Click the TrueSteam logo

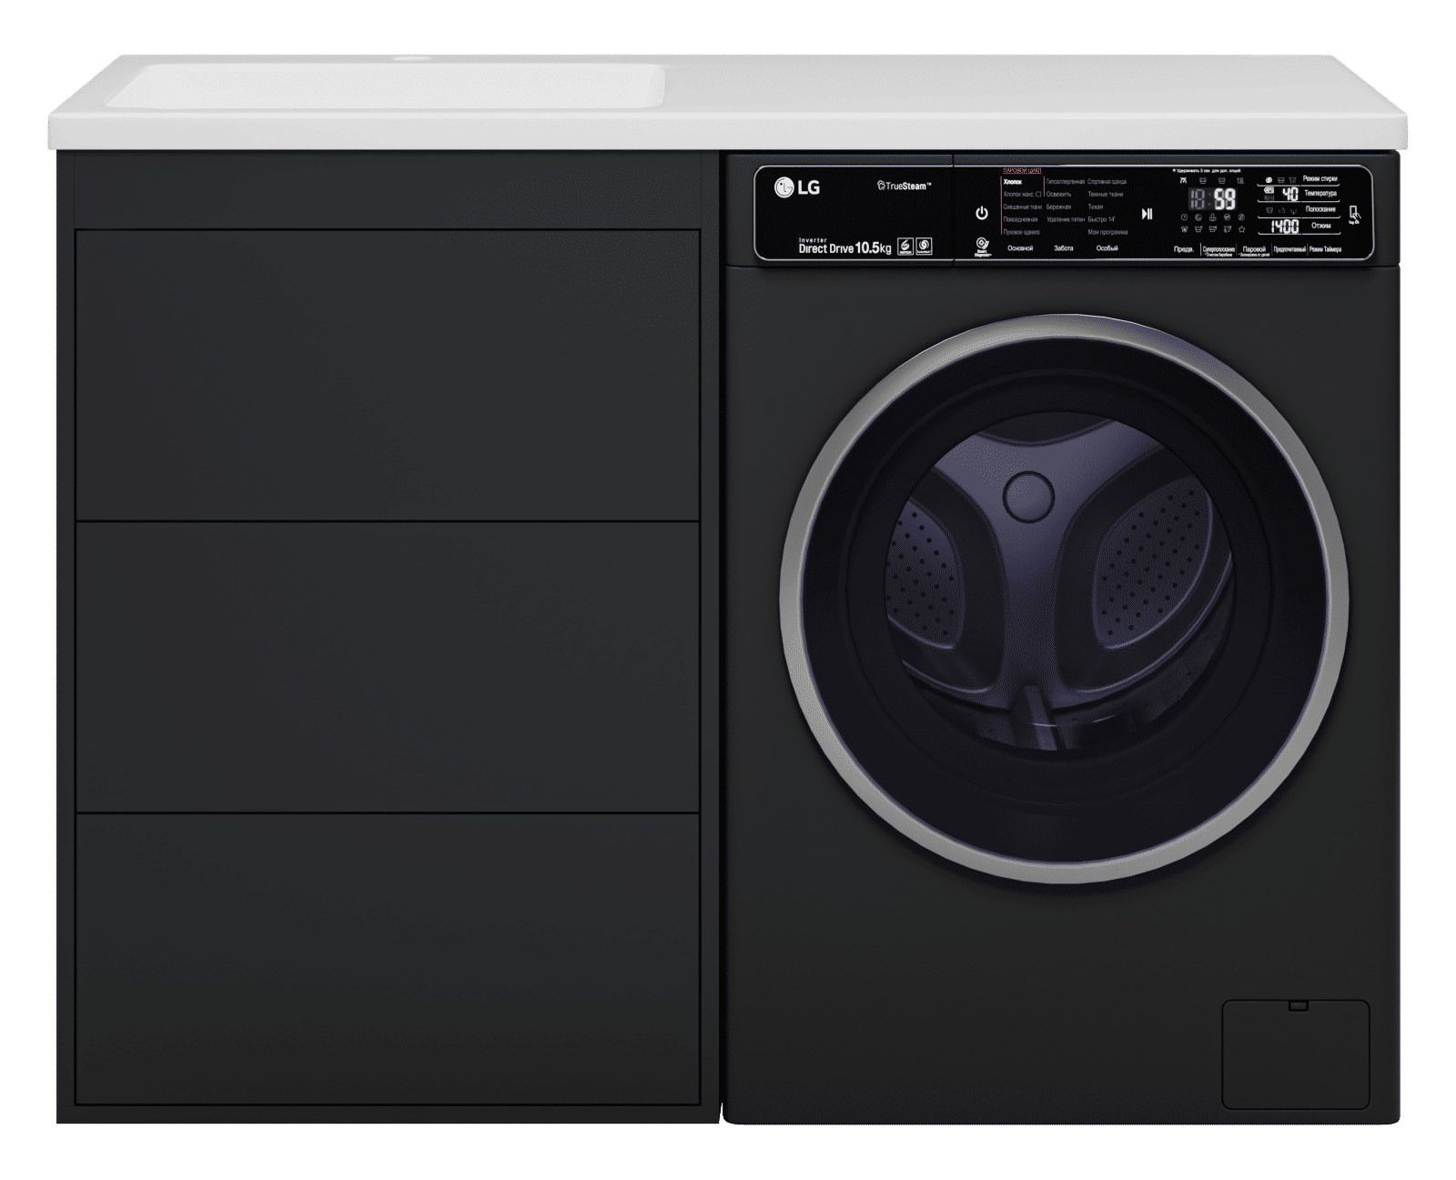point(903,187)
